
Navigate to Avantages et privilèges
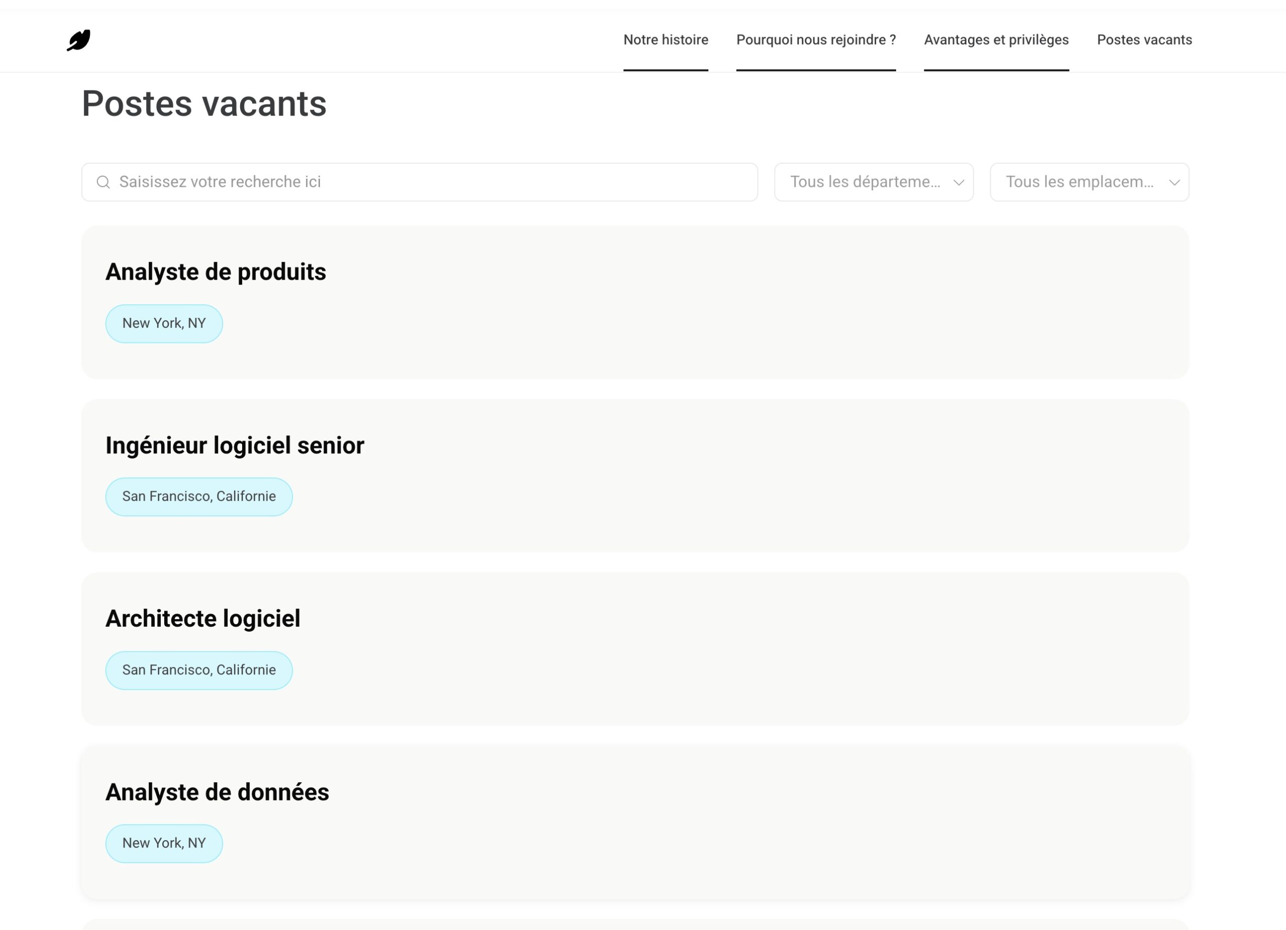click(x=996, y=40)
